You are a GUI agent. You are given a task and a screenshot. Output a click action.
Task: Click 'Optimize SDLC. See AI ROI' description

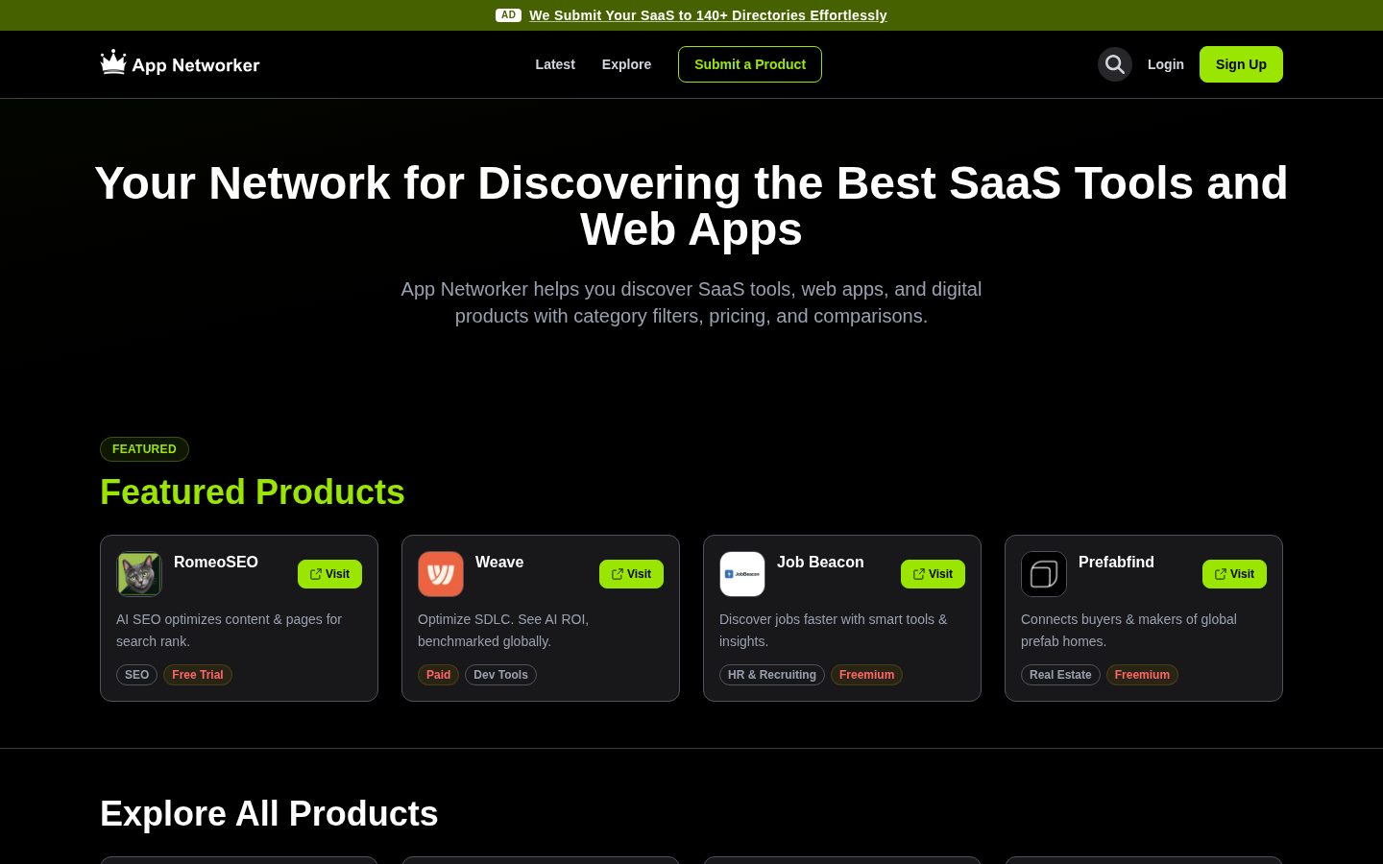point(503,630)
